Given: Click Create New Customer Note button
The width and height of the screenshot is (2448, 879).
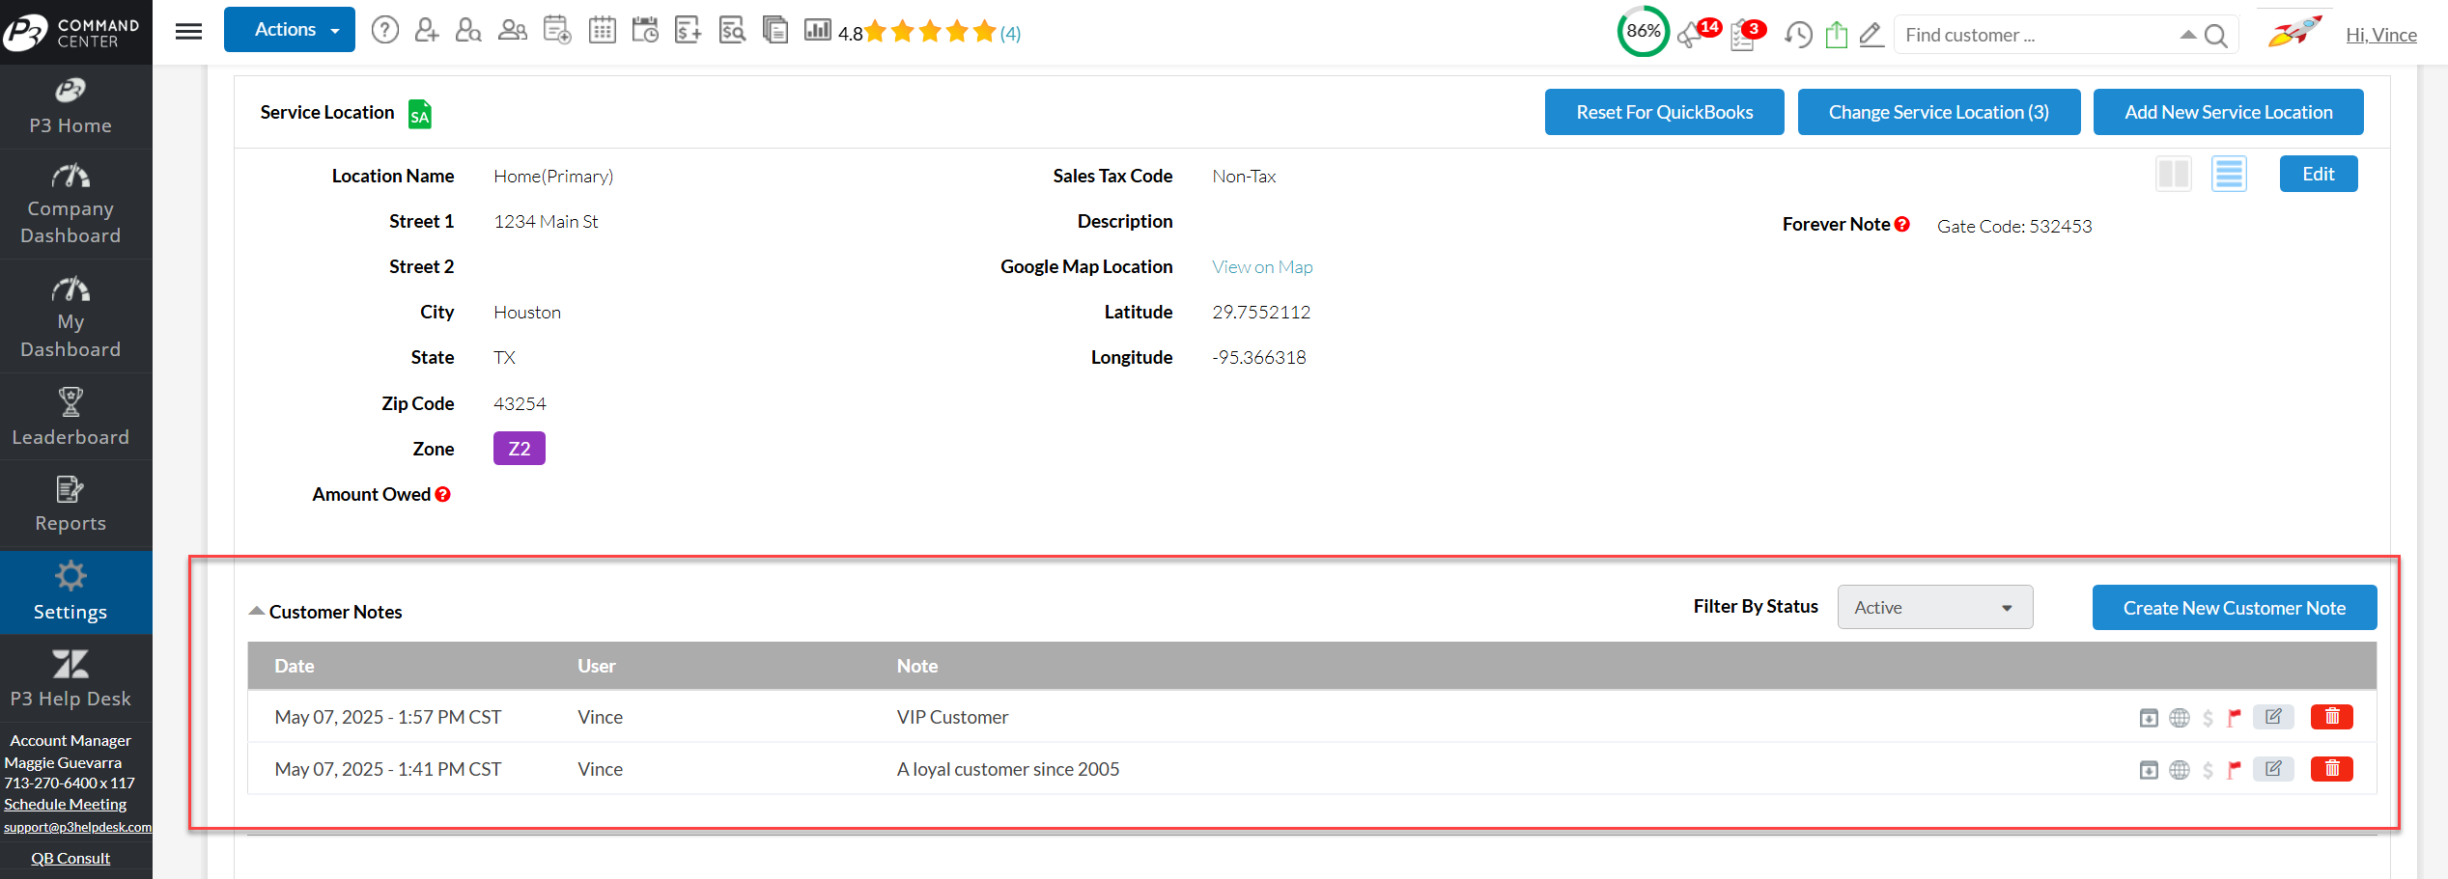Looking at the screenshot, I should 2234,608.
